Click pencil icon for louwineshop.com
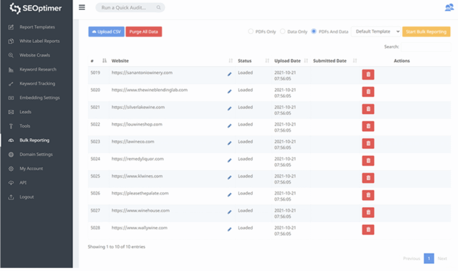The width and height of the screenshot is (458, 271). [229, 126]
